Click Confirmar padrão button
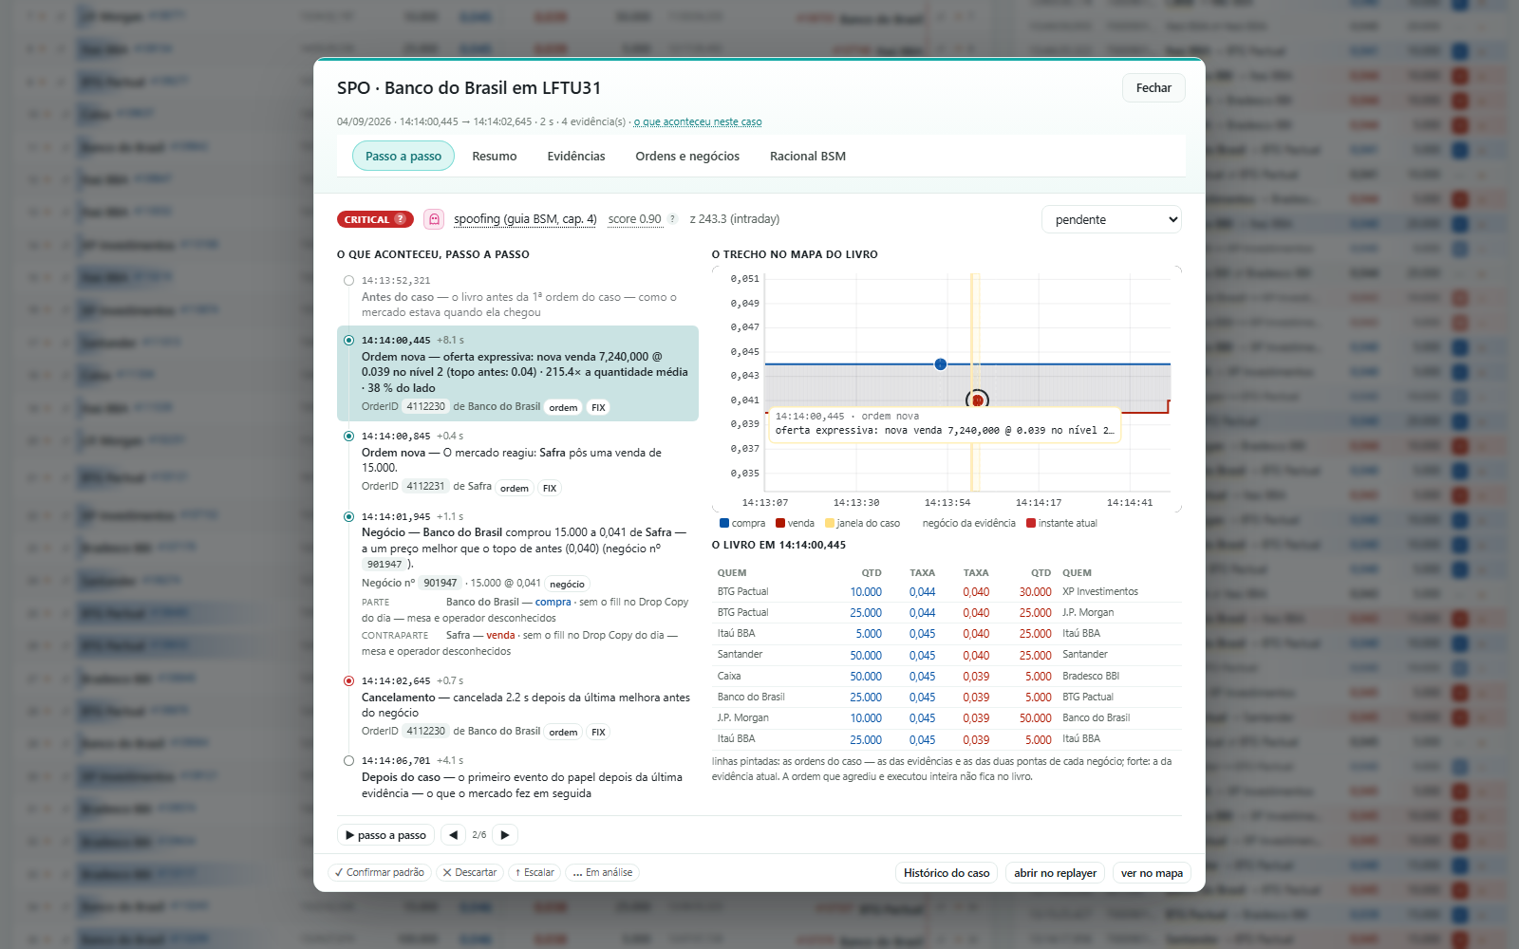Screen dimensions: 1519x949 (x=380, y=873)
